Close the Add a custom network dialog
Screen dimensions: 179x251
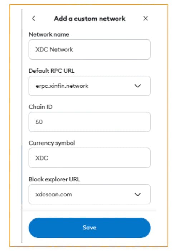pos(145,18)
